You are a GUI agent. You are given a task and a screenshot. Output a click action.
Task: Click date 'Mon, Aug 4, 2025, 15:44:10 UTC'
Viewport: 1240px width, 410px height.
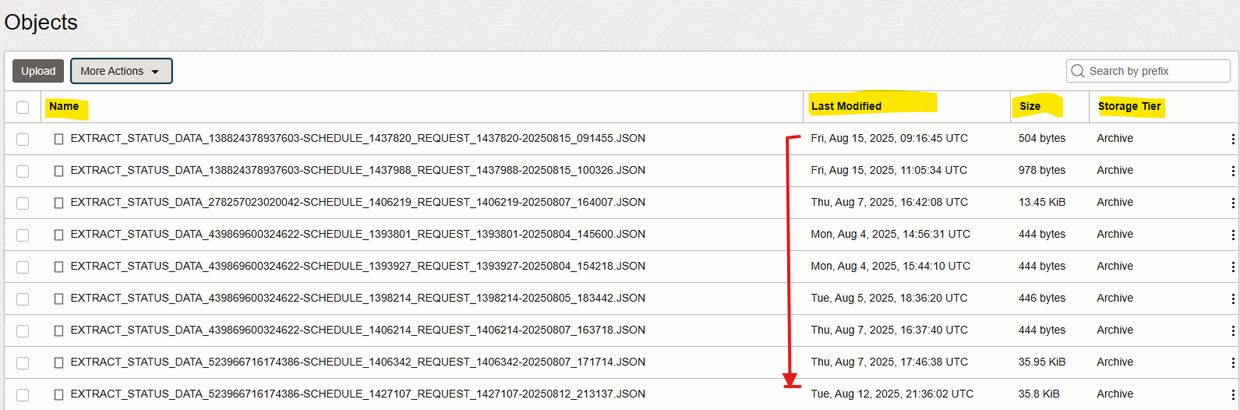click(891, 266)
